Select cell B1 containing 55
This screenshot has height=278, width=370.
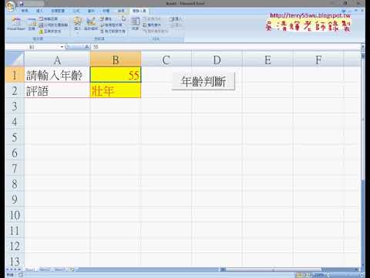coord(116,75)
